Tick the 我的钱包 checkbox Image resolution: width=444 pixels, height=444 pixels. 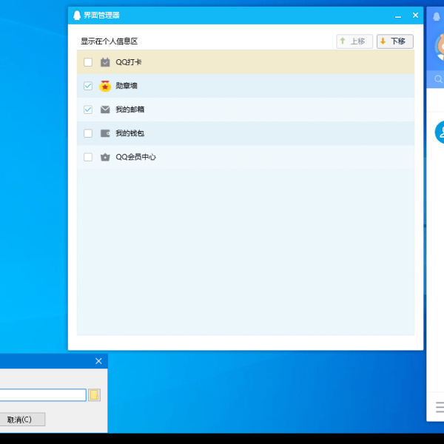tap(88, 133)
